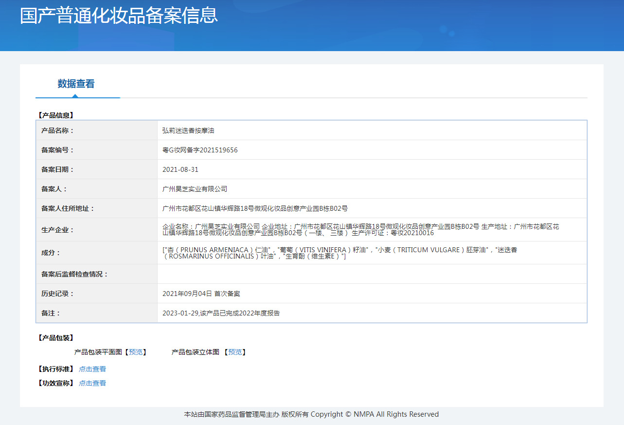
Task: Click the 【产品包装】 section heading
Action: point(55,338)
